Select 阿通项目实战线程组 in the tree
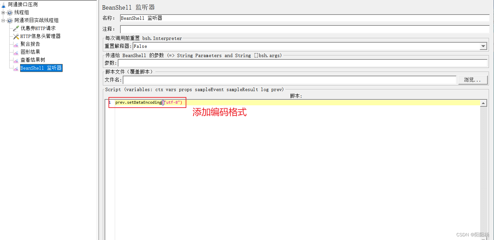The image size is (494, 240). coord(36,20)
